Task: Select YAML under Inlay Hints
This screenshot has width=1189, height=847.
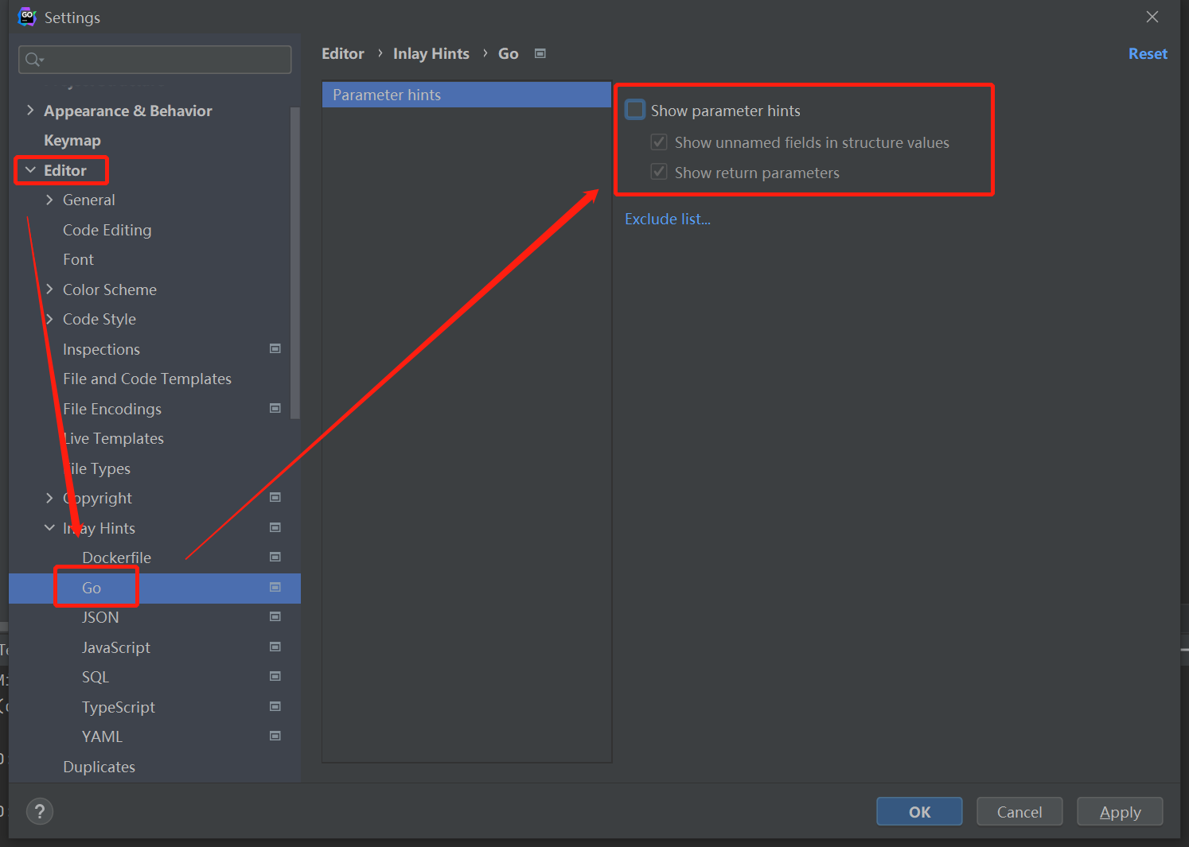Action: click(103, 736)
